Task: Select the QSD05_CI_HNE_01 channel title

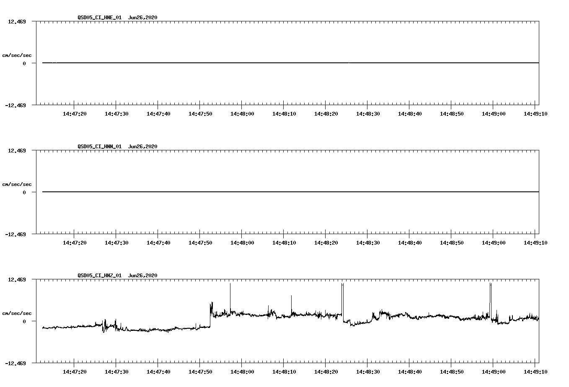Action: coord(100,17)
